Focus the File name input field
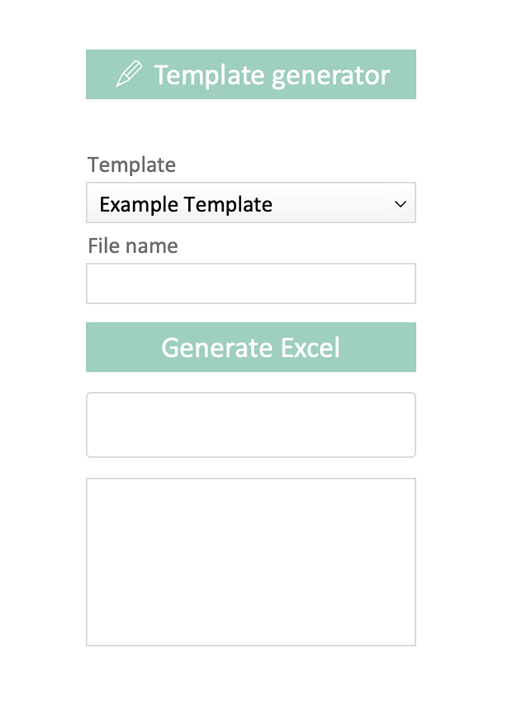Image resolution: width=527 pixels, height=701 pixels. click(251, 284)
